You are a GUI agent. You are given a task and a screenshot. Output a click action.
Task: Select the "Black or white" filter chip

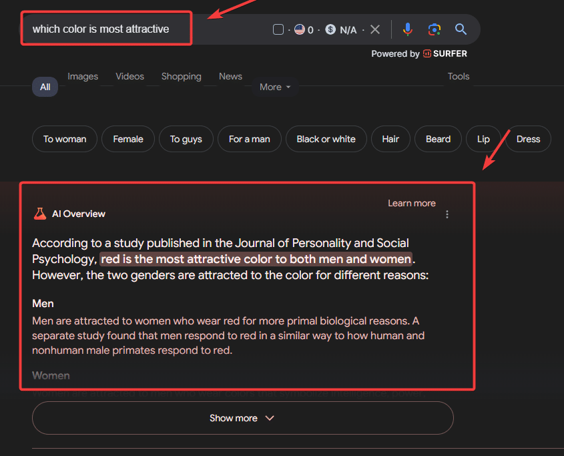point(326,139)
